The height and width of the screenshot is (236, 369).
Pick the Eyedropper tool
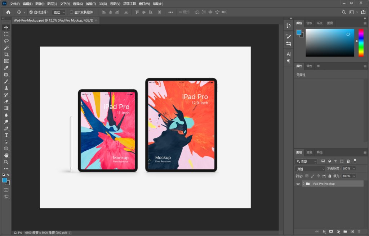6,68
